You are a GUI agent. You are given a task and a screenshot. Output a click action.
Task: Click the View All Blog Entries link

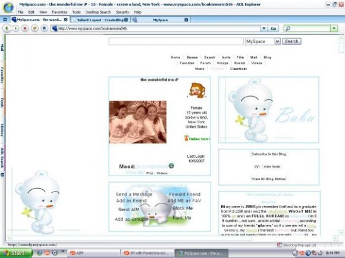(x=269, y=179)
